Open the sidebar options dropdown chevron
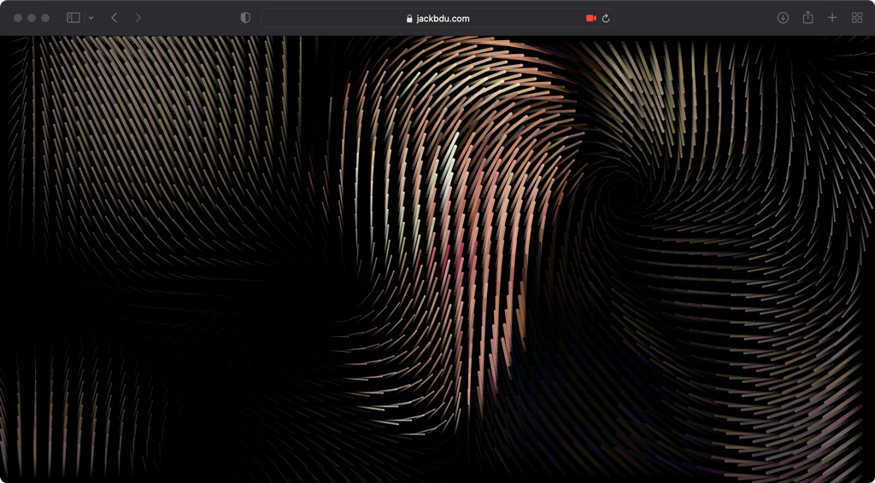875x483 pixels. pos(91,18)
